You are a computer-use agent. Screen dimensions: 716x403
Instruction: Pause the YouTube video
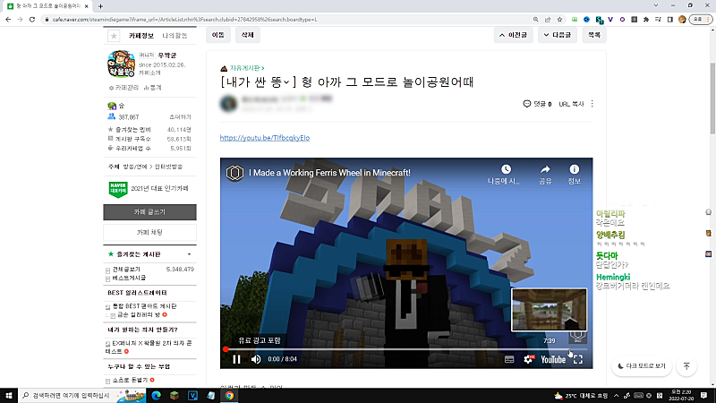[236, 359]
